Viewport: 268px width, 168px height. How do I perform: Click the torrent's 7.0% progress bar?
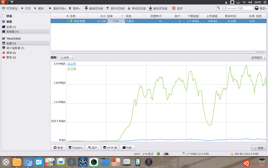[x=115, y=21]
